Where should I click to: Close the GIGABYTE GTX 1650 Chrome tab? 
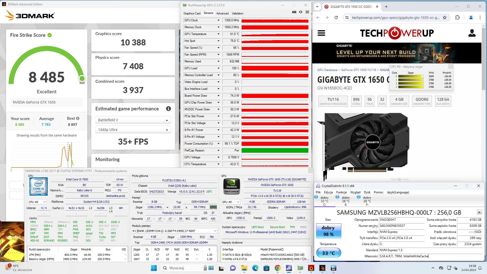(377, 7)
